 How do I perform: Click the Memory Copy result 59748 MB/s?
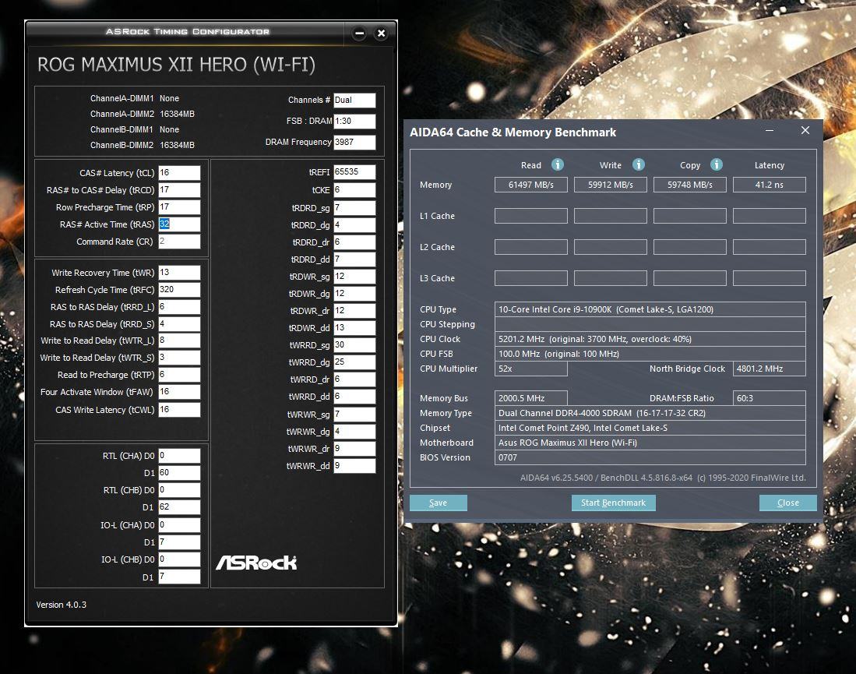tap(690, 185)
